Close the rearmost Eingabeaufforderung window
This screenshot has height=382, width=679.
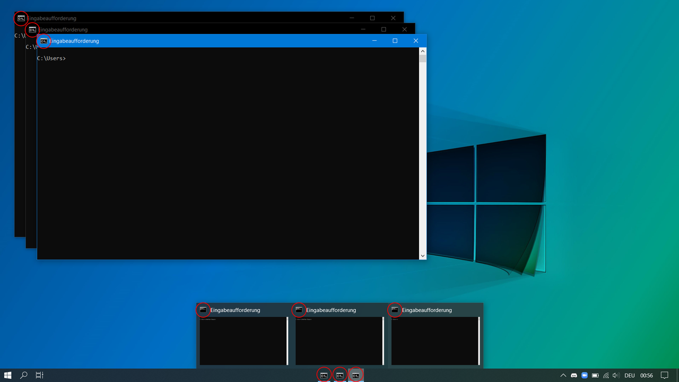[393, 18]
